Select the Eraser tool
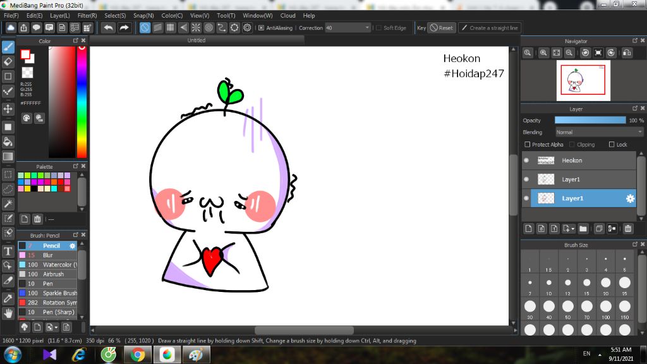Screen dimensions: 647x364 [8, 61]
